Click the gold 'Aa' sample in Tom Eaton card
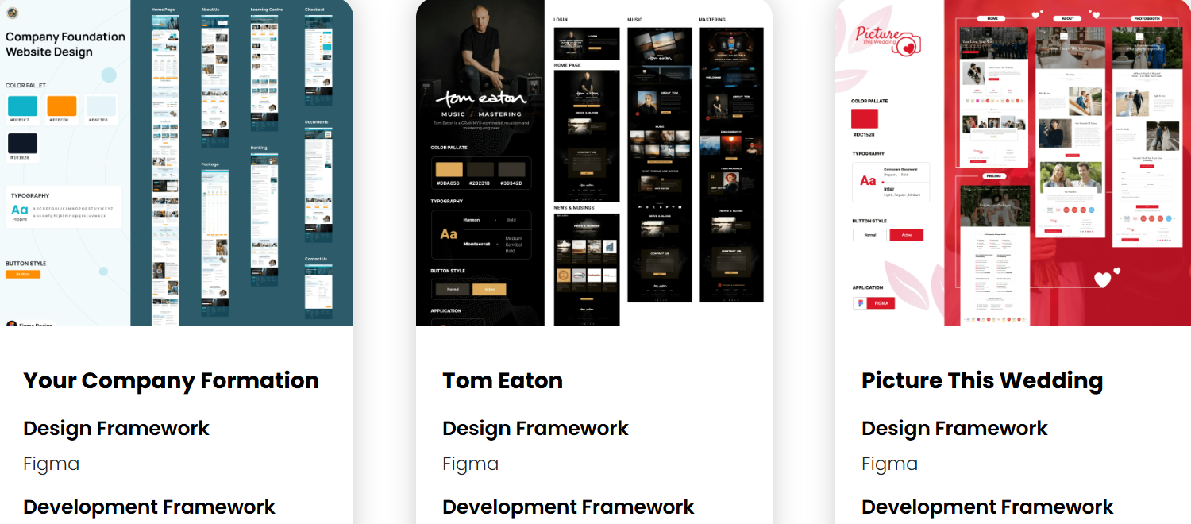The image size is (1191, 524). coord(449,233)
